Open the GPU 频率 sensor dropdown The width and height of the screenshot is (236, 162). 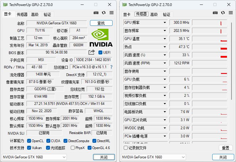click(165, 23)
